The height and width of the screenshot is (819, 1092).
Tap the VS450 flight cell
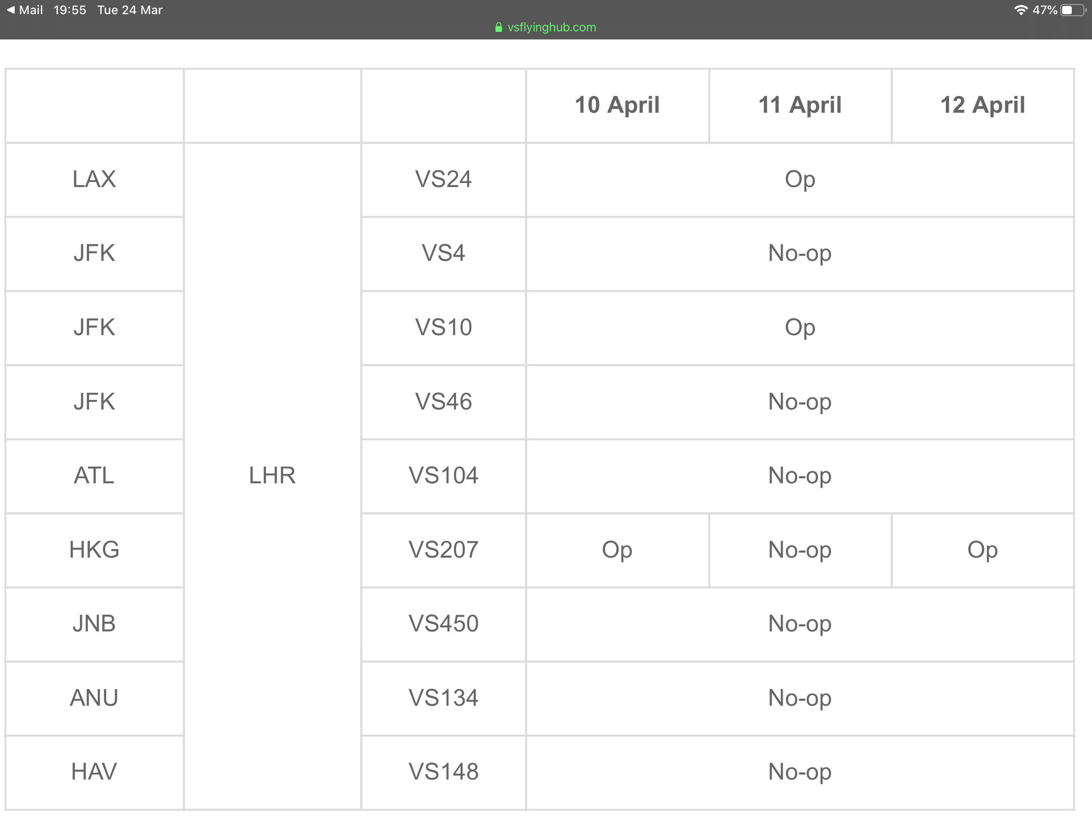click(443, 624)
